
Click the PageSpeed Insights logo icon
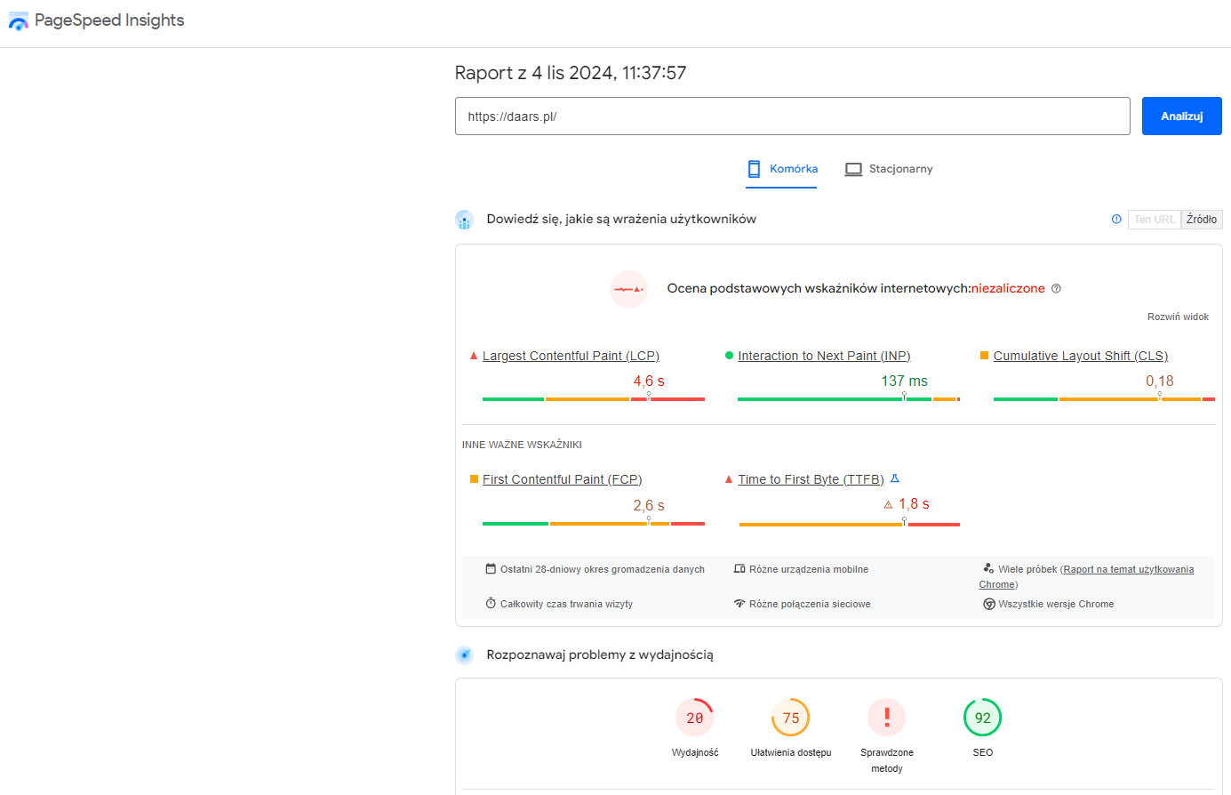click(x=18, y=21)
